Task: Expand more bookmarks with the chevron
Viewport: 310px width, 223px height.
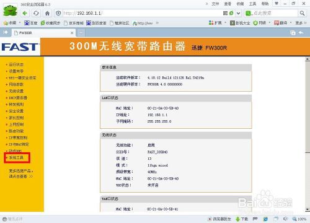Action: coord(157,23)
